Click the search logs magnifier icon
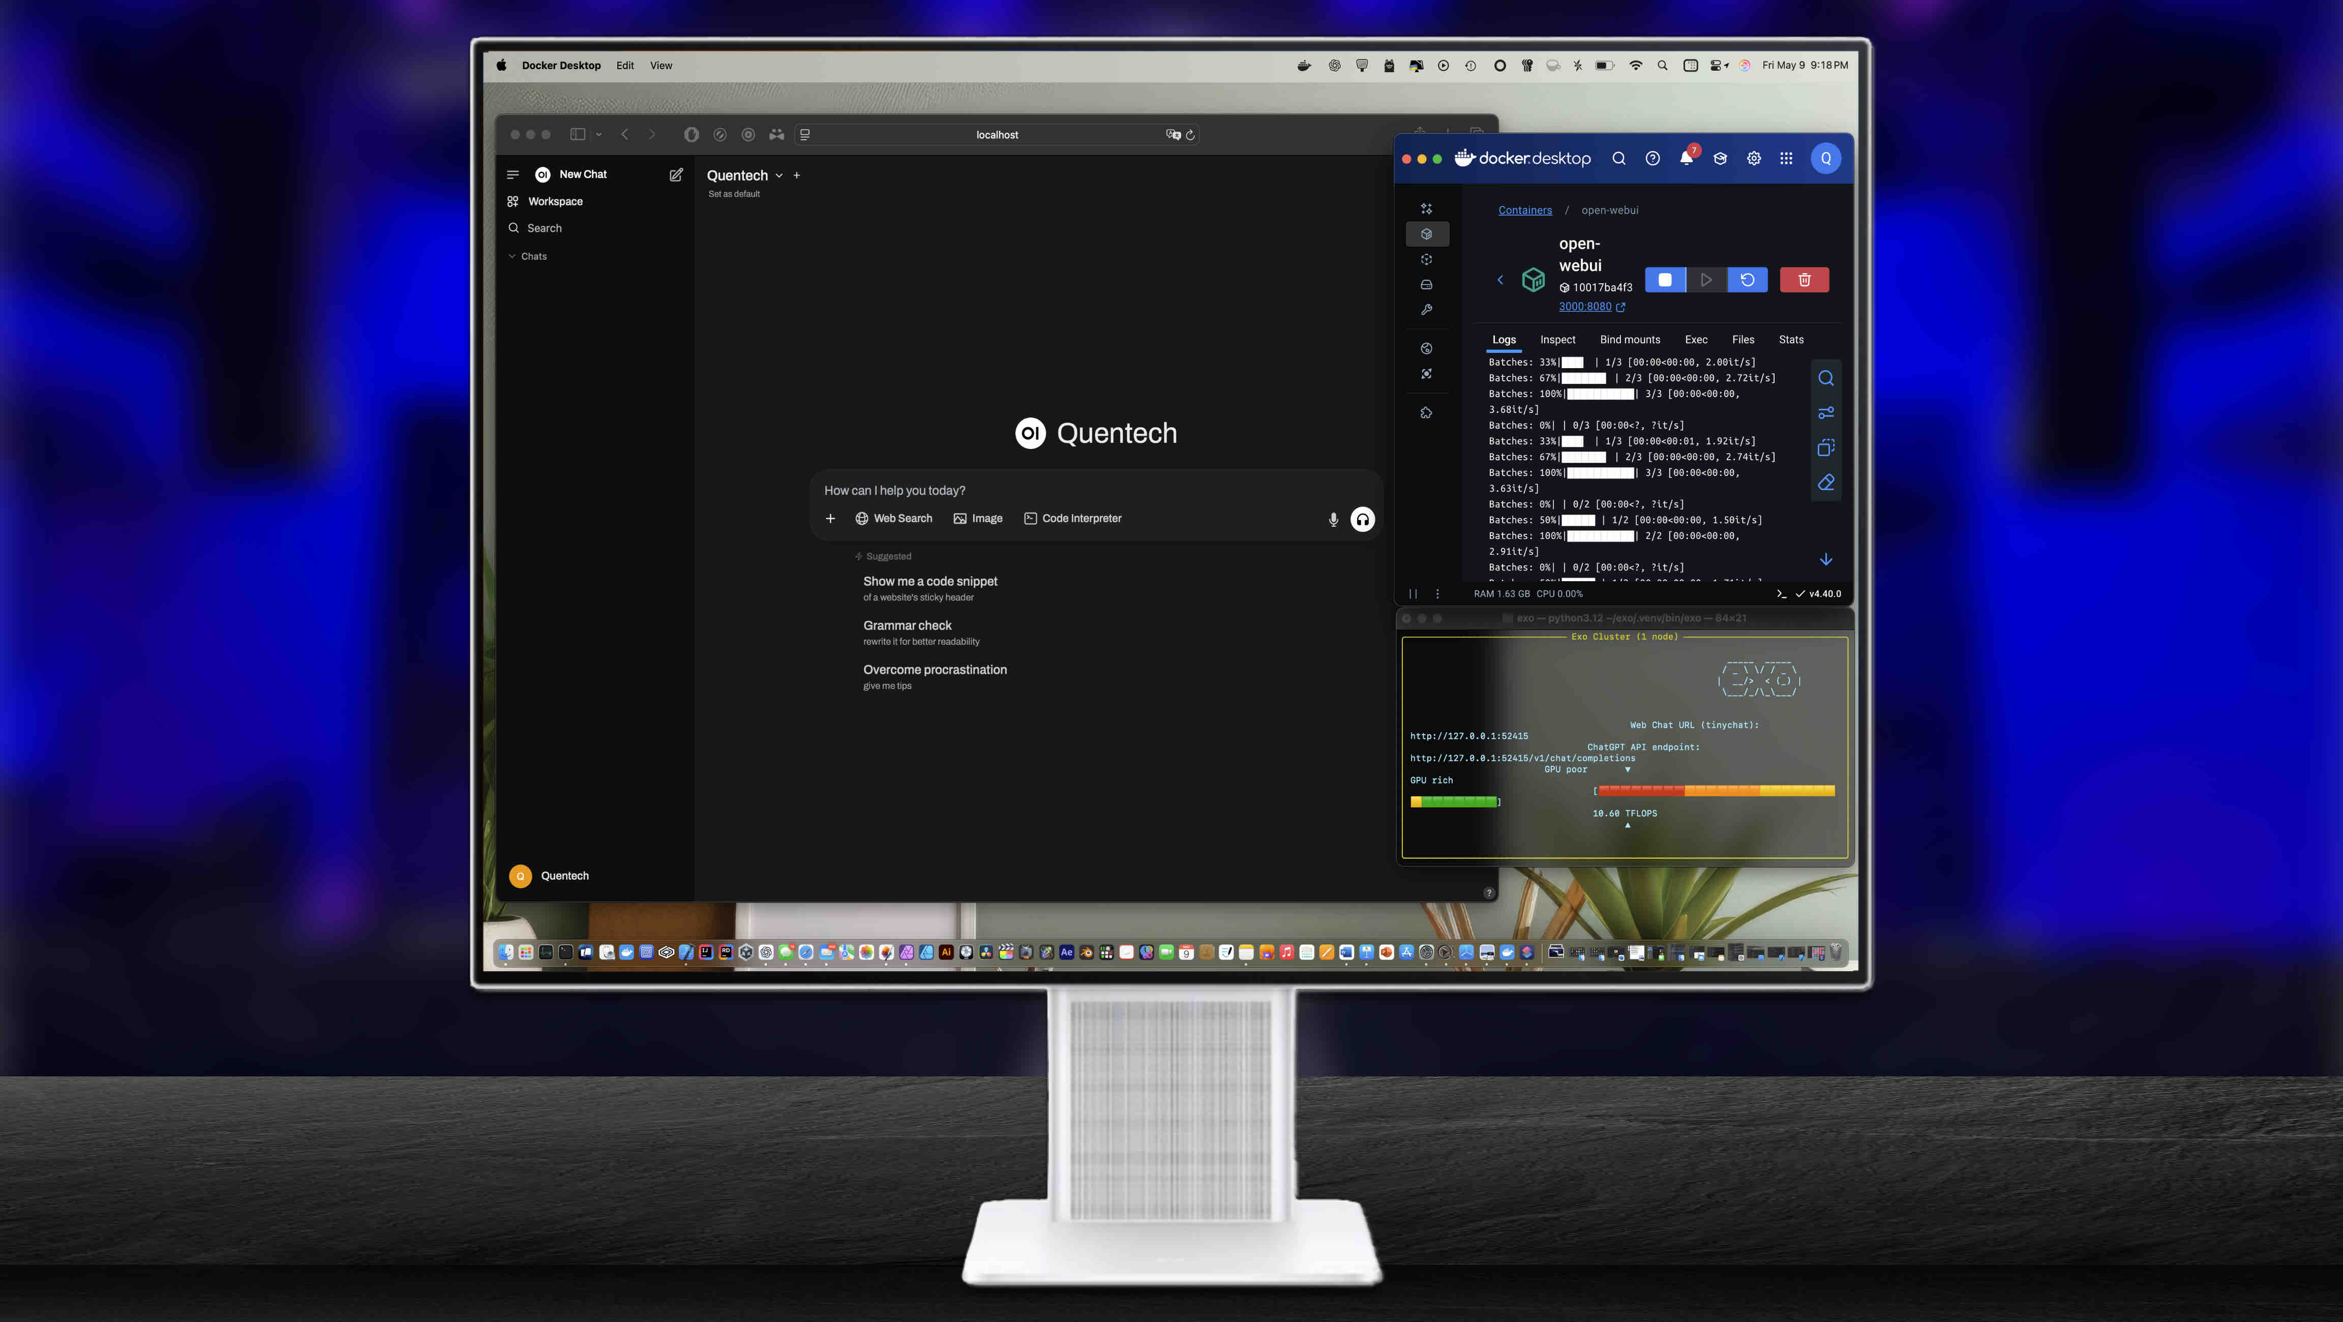Viewport: 2343px width, 1322px height. pos(1825,378)
